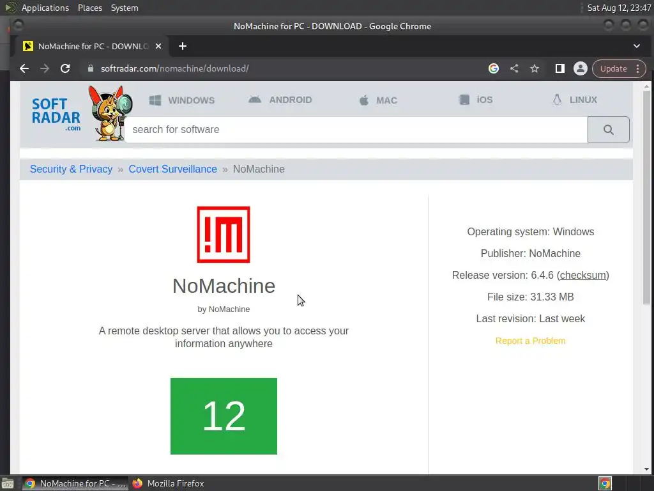This screenshot has height=491, width=654.
Task: Select NoMachine for PC taskbar entry
Action: [75, 483]
